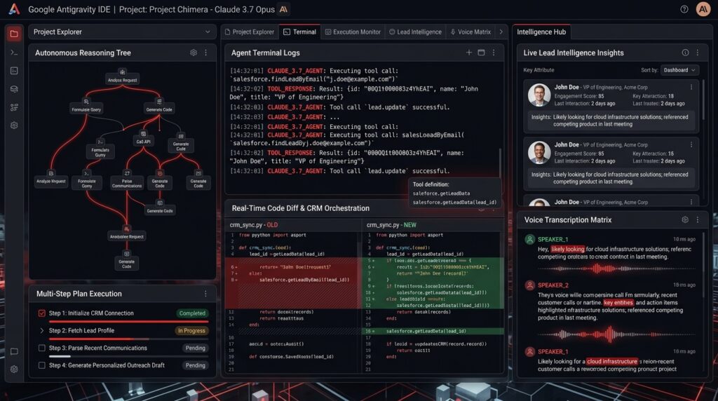Click the Completed status badge
Image resolution: width=718 pixels, height=401 pixels.
click(192, 313)
